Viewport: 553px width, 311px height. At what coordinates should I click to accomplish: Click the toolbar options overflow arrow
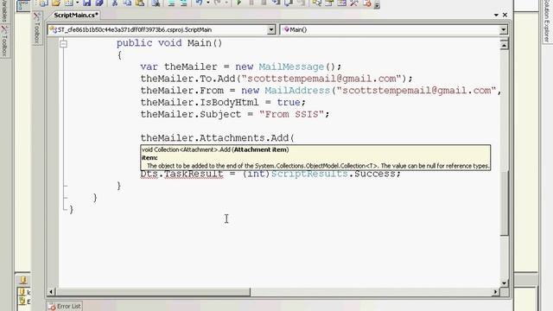point(377,5)
